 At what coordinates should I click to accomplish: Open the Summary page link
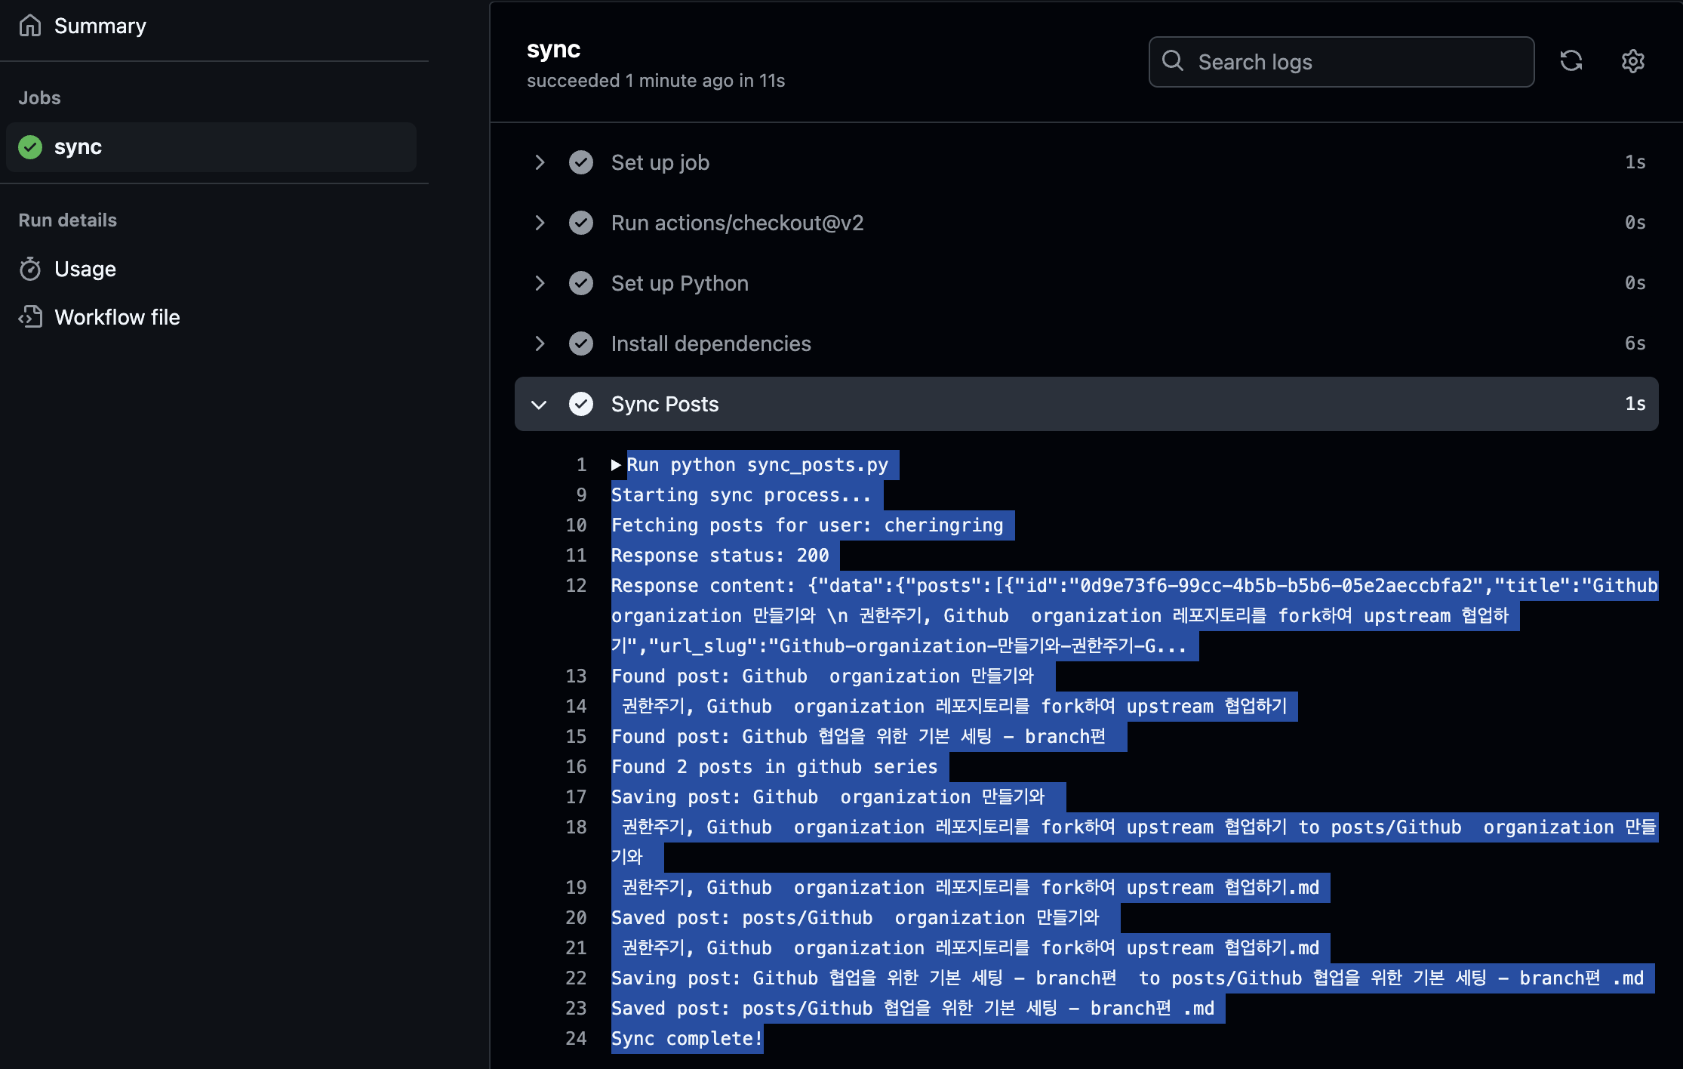pos(100,26)
